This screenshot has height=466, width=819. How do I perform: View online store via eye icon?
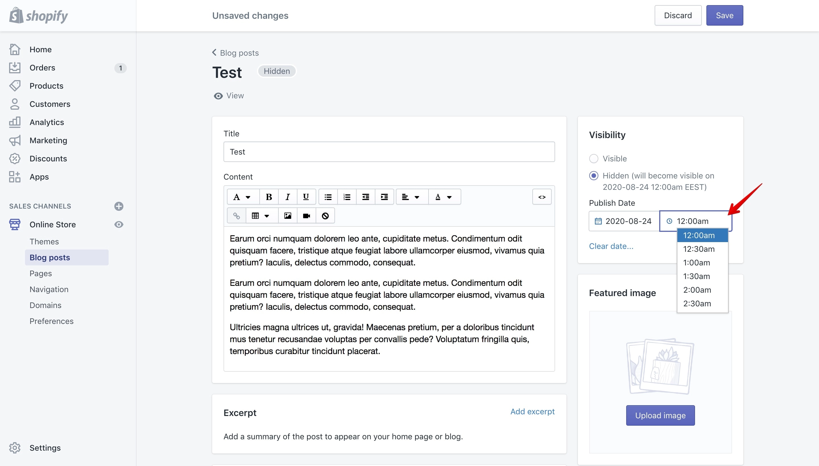tap(119, 224)
